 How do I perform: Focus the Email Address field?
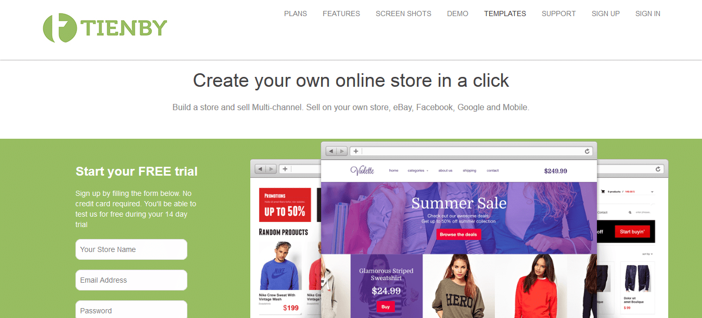point(131,280)
